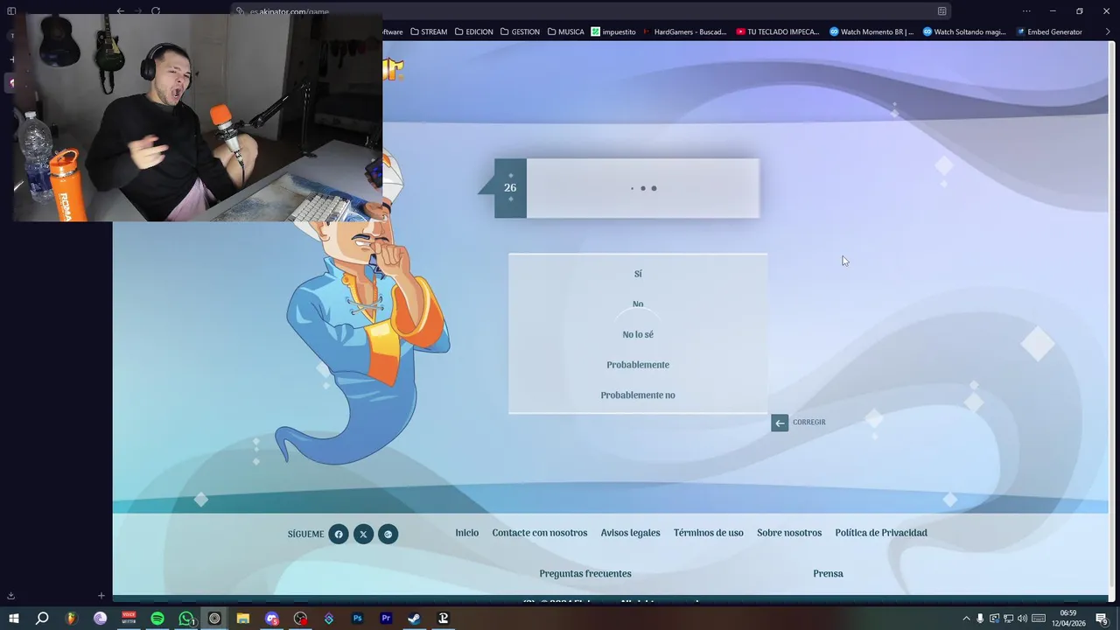Open the third social icon after X
1120x630 pixels.
click(388, 534)
